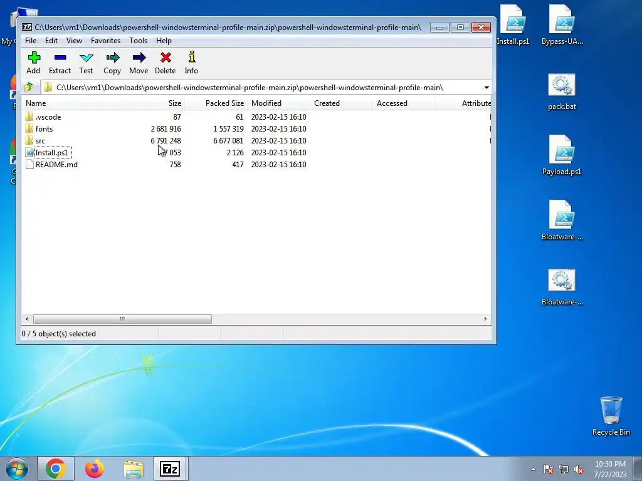Open the Favorites menu
Screen dimensions: 642x481
[105, 41]
